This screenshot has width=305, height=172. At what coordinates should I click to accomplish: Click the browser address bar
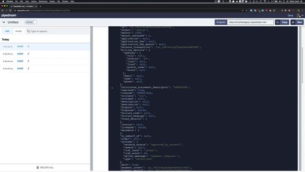(x=128, y=11)
